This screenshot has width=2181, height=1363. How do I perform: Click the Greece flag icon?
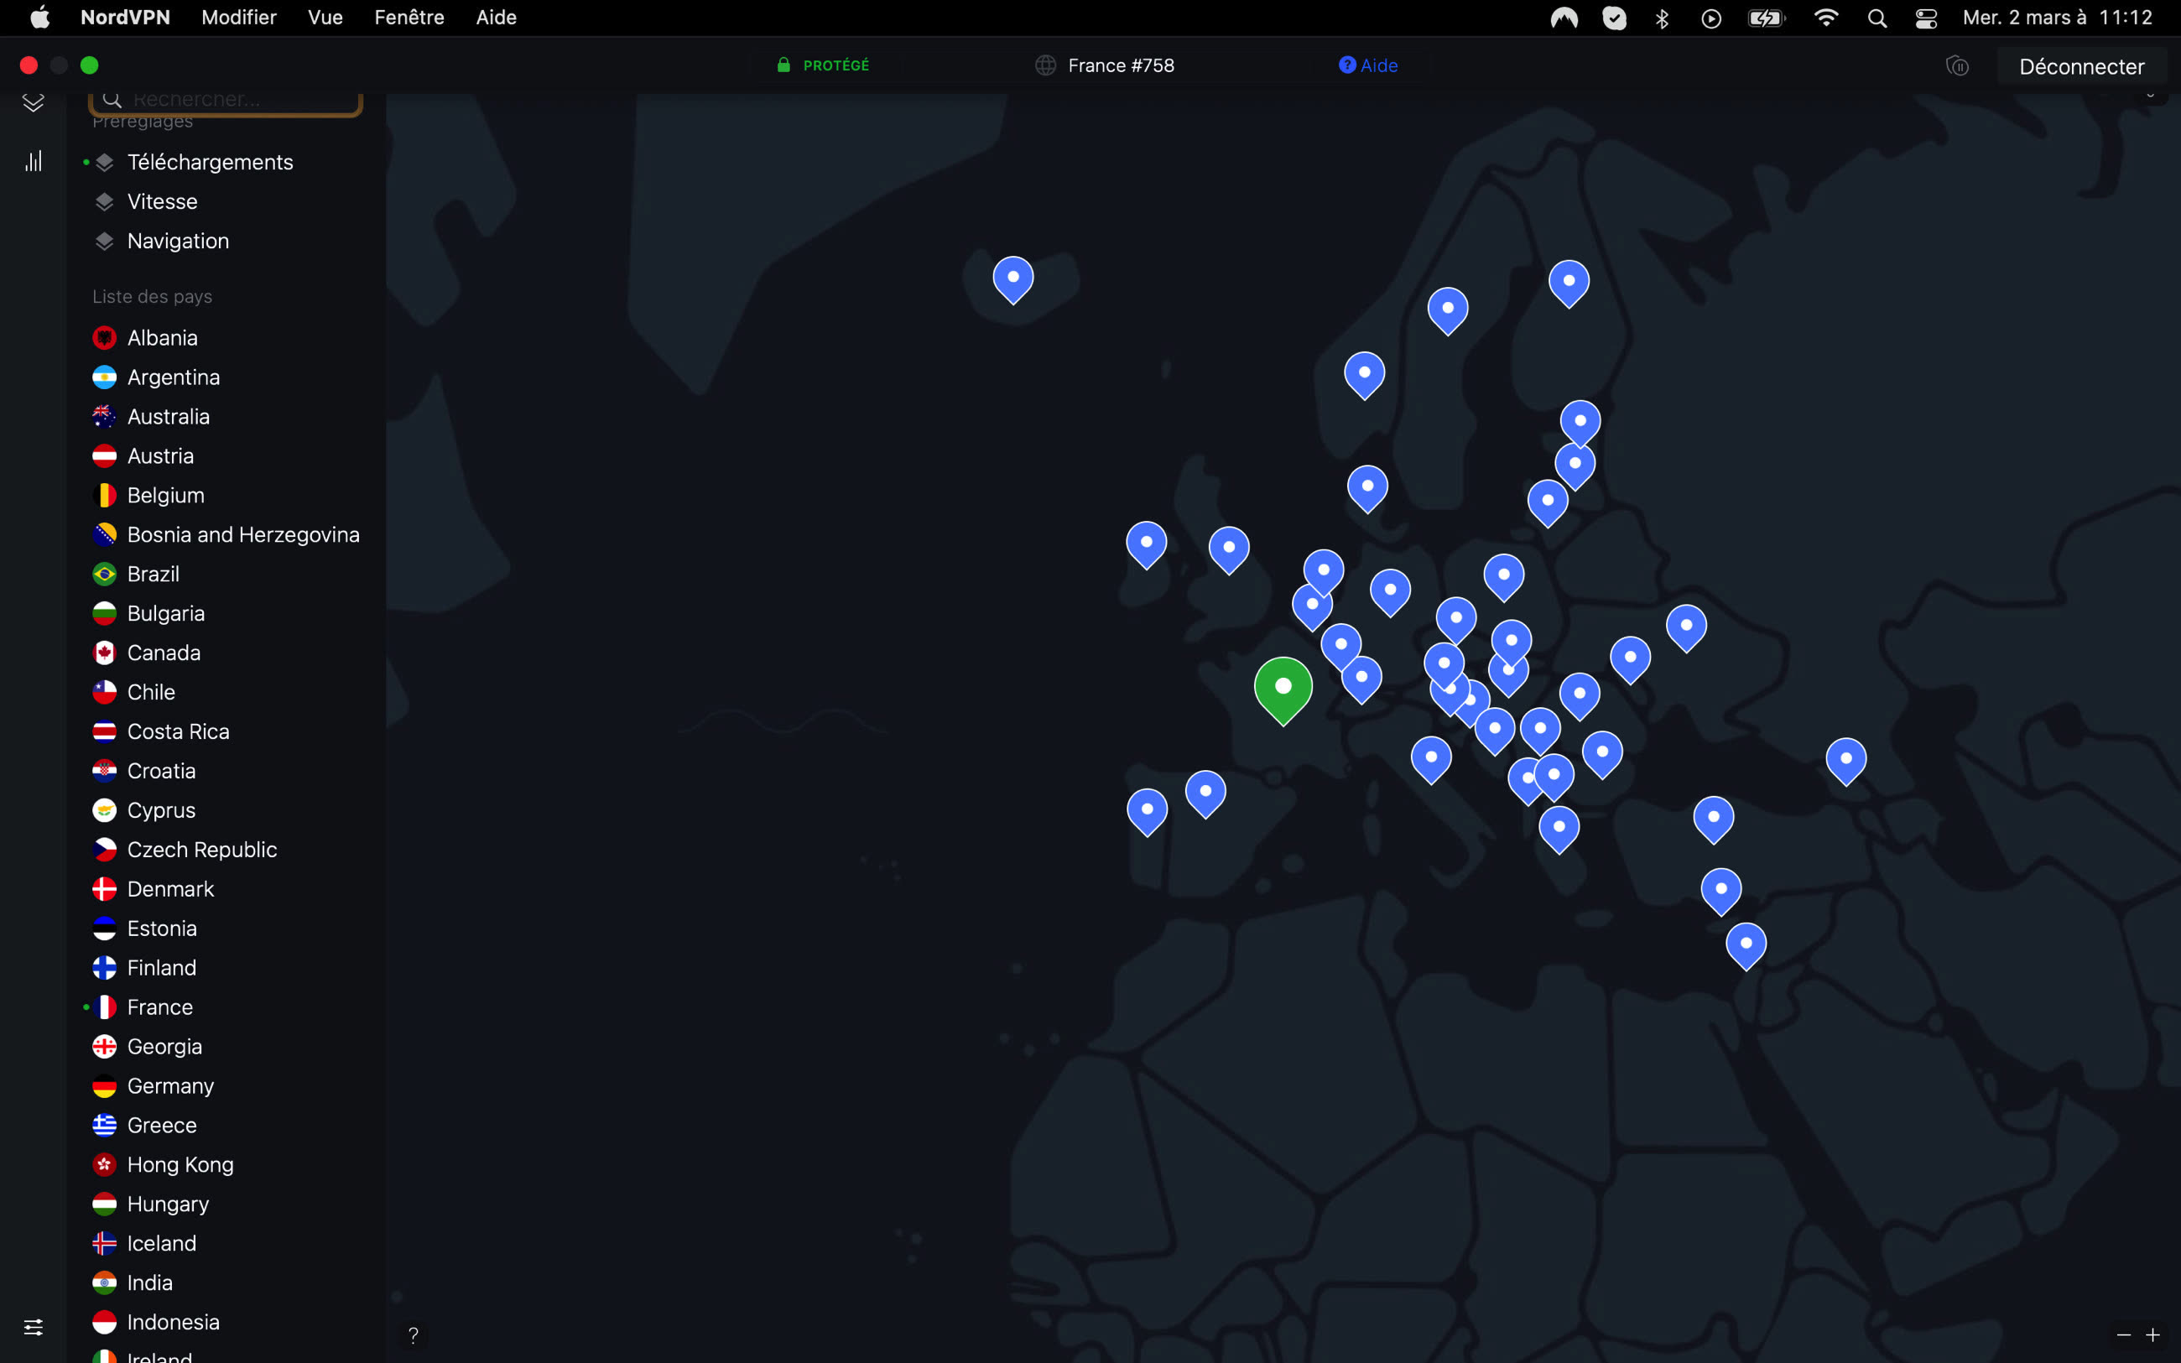tap(105, 1125)
